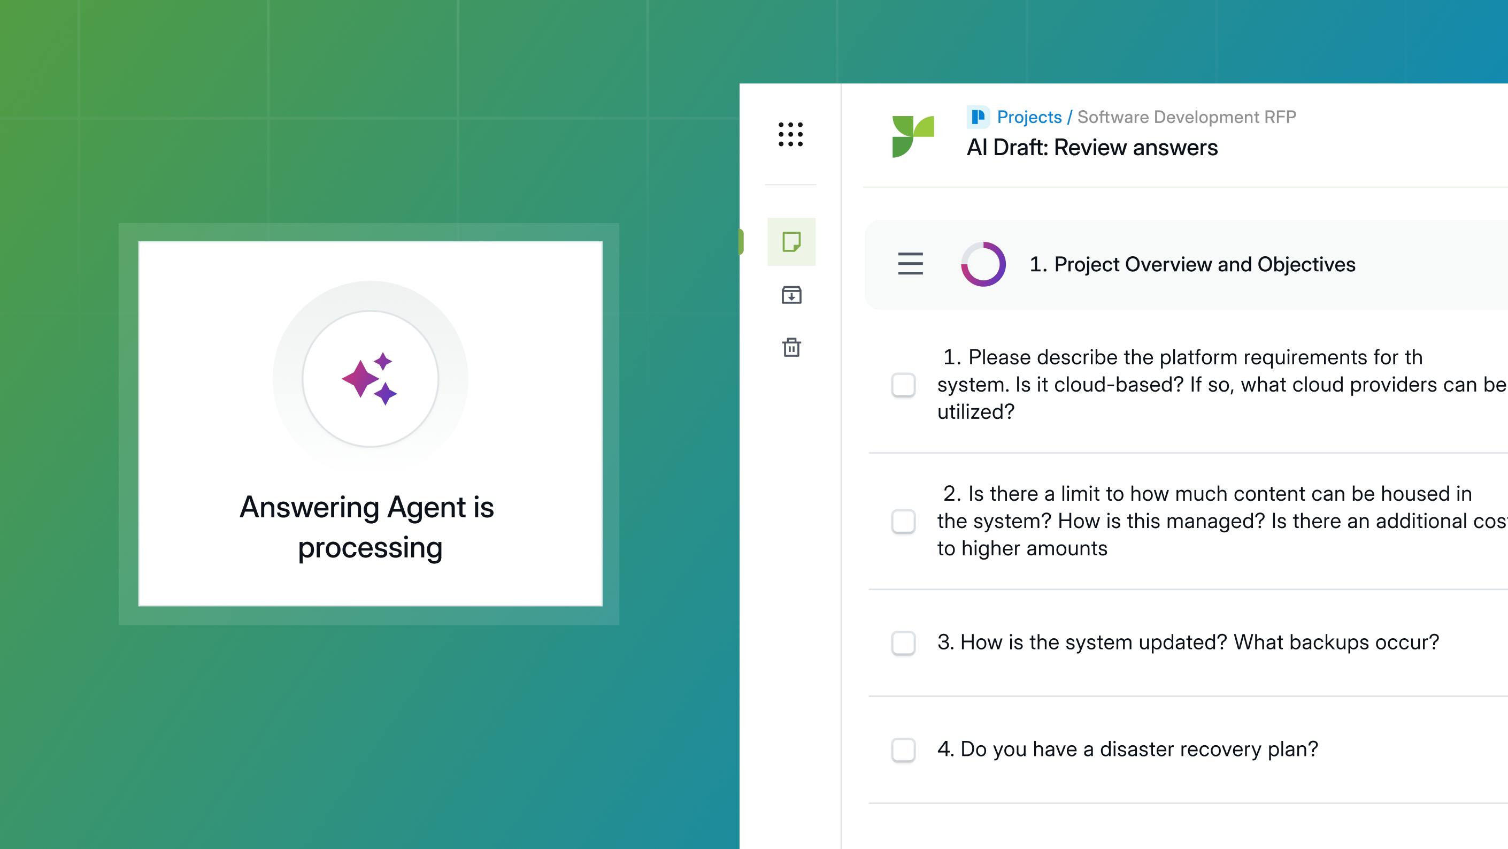Open the Archive icon in the sidebar
Image resolution: width=1508 pixels, height=849 pixels.
pos(791,296)
